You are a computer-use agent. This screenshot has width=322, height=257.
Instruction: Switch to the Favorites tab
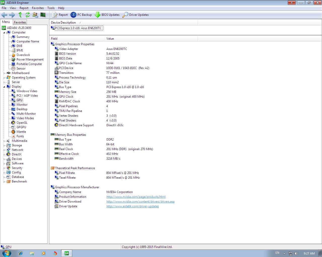(20, 22)
